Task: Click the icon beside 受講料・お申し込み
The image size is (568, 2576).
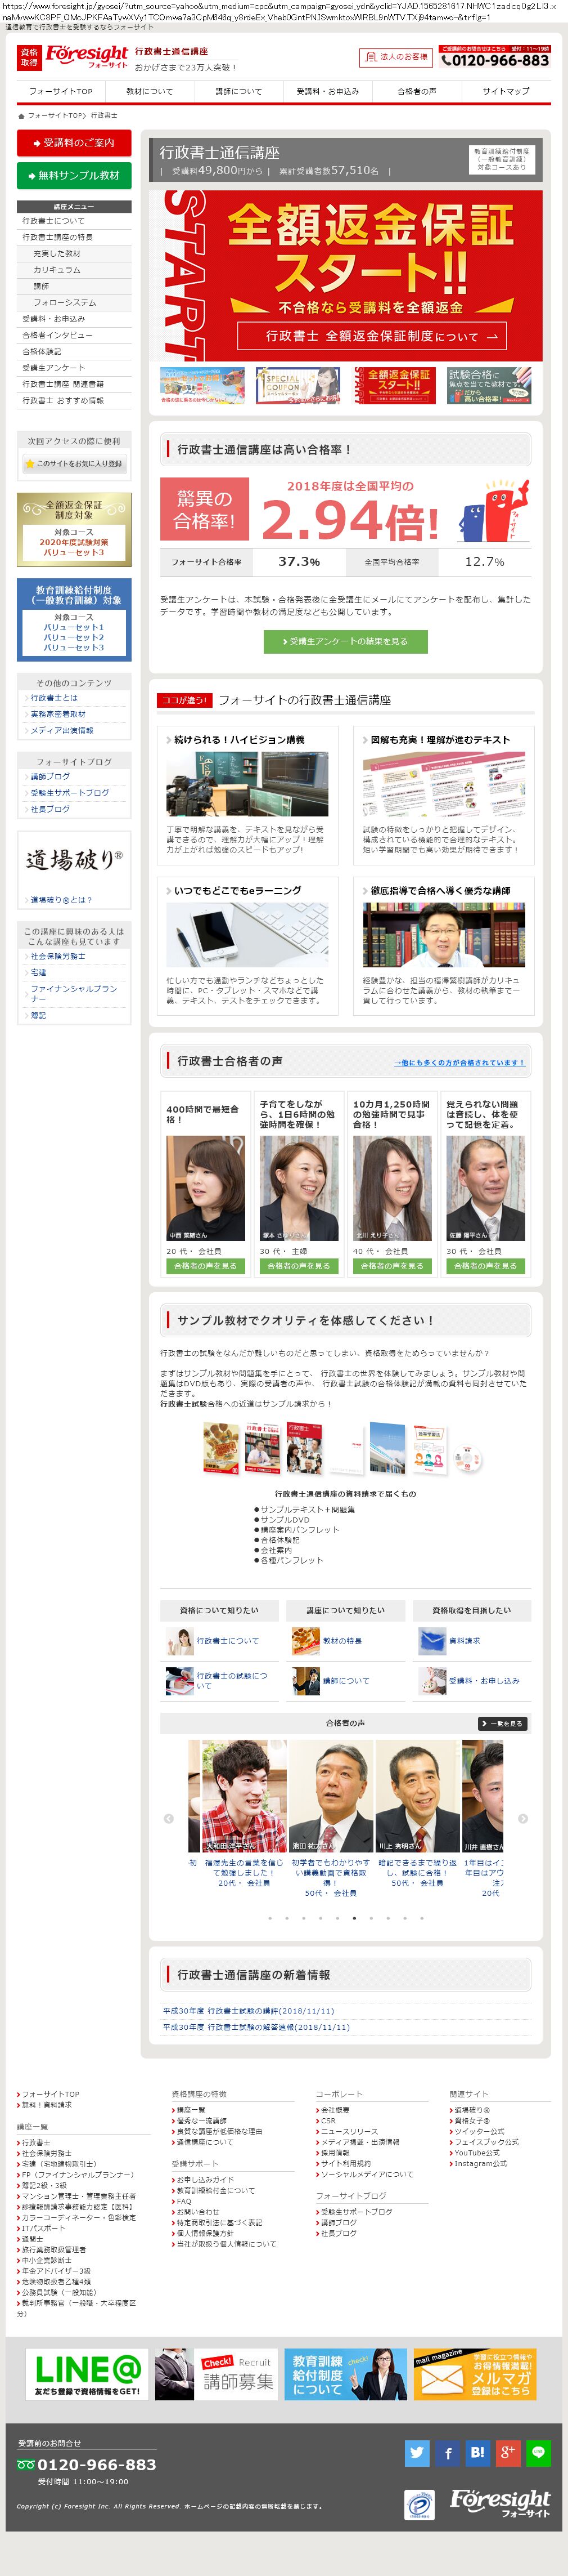Action: point(432,1681)
